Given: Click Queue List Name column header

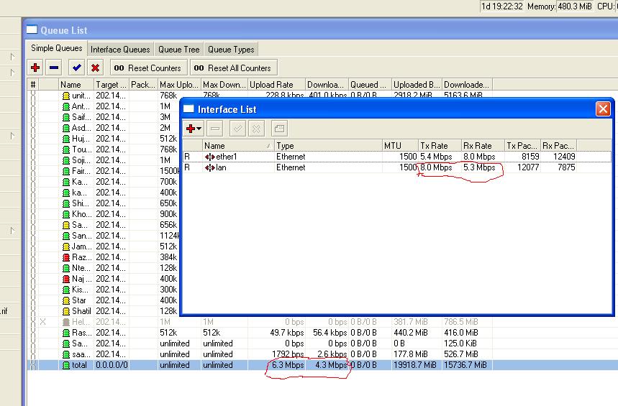Looking at the screenshot, I should [x=76, y=85].
